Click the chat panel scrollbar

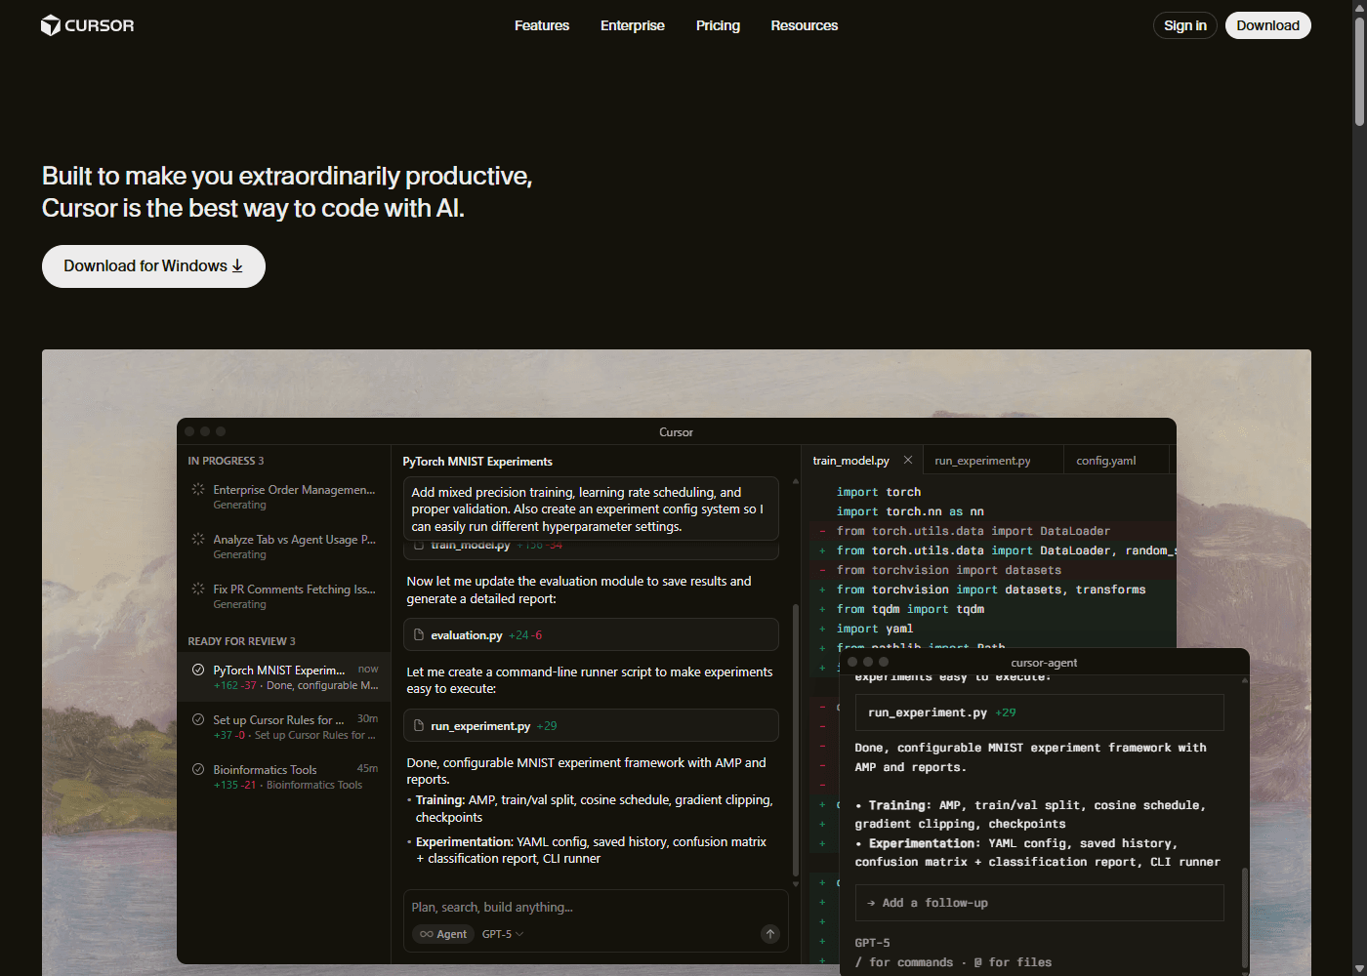click(x=796, y=742)
